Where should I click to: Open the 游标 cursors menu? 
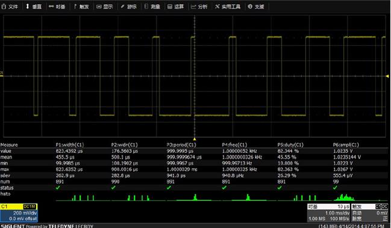pyautogui.click(x=129, y=7)
